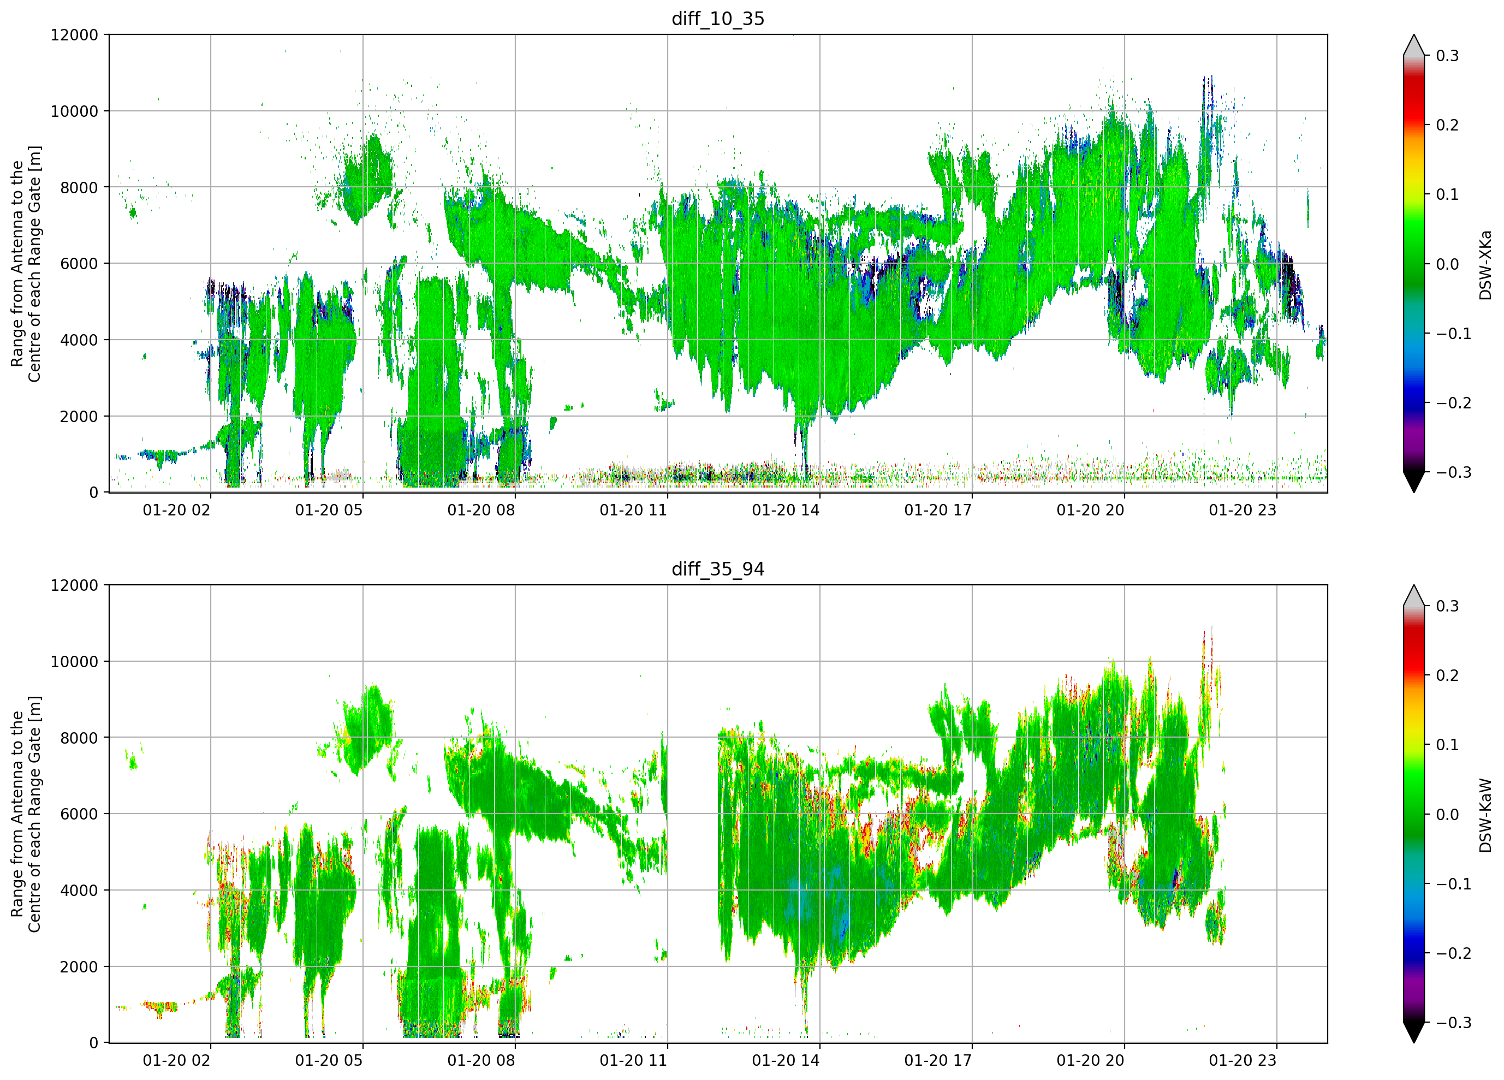Viewport: 1504px width, 1080px height.
Task: Click "01-20 11" tick under diff_10_35 plot
Action: 633,510
